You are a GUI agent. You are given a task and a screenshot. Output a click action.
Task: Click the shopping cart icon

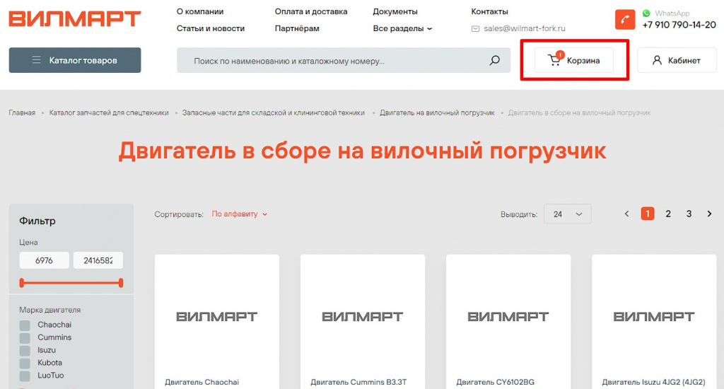(x=554, y=59)
